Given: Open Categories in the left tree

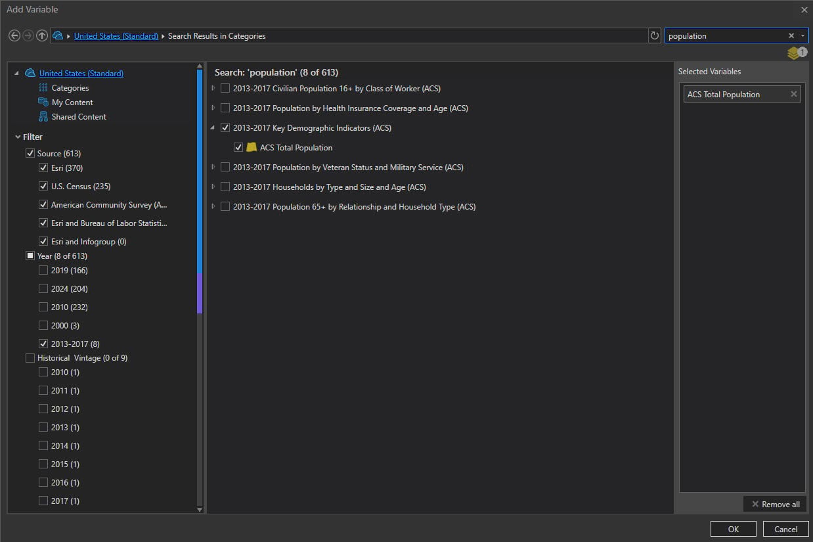Looking at the screenshot, I should [70, 88].
